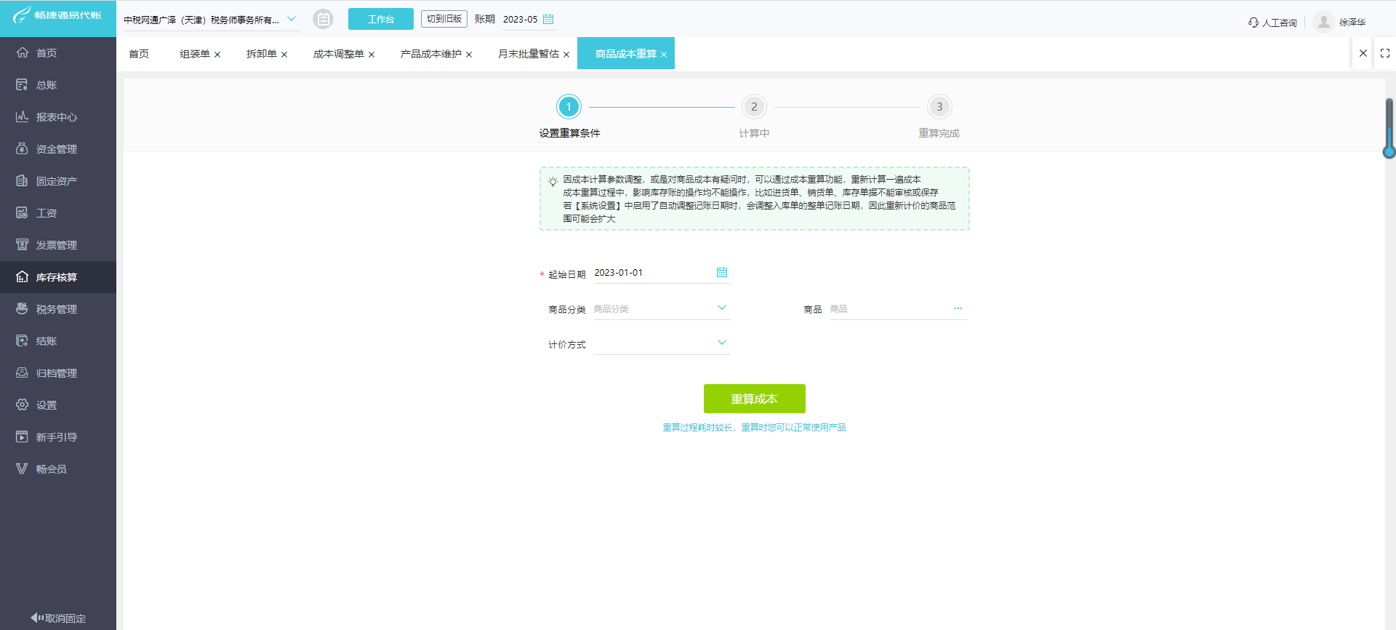Open 总账 in the sidebar

click(x=58, y=85)
